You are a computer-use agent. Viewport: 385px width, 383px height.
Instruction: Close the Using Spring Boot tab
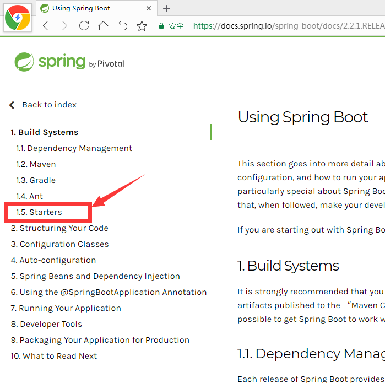click(149, 8)
